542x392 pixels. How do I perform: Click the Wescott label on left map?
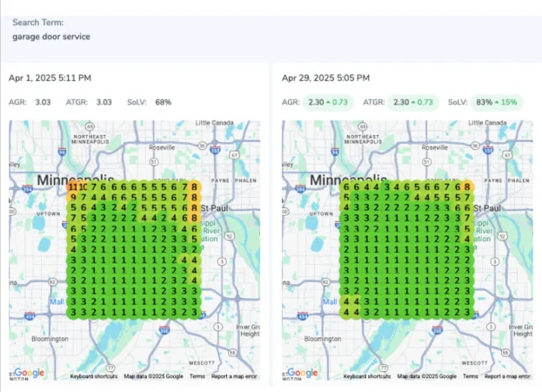tap(202, 363)
